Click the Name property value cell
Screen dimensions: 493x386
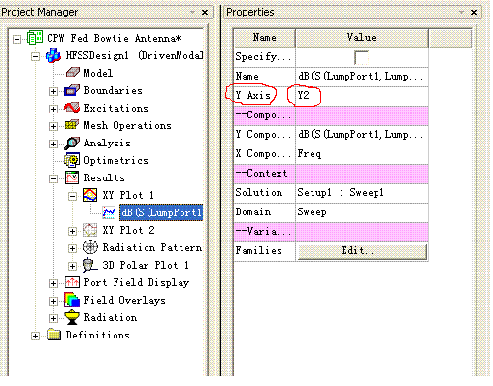362,77
